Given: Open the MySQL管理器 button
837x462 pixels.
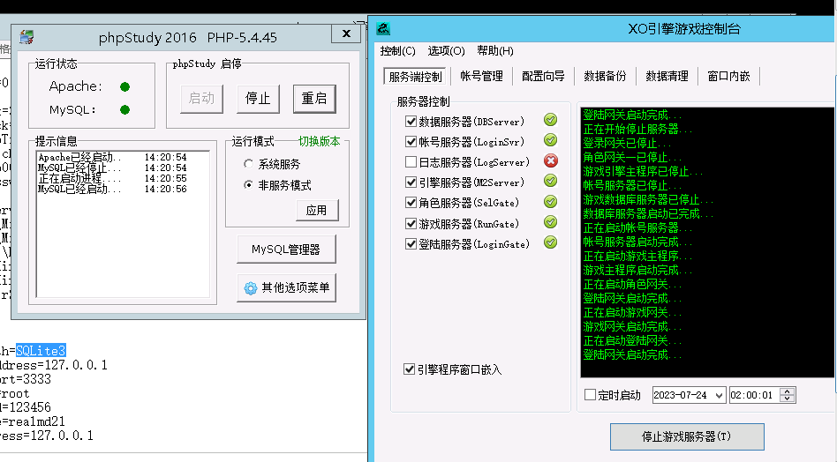Looking at the screenshot, I should coord(286,250).
